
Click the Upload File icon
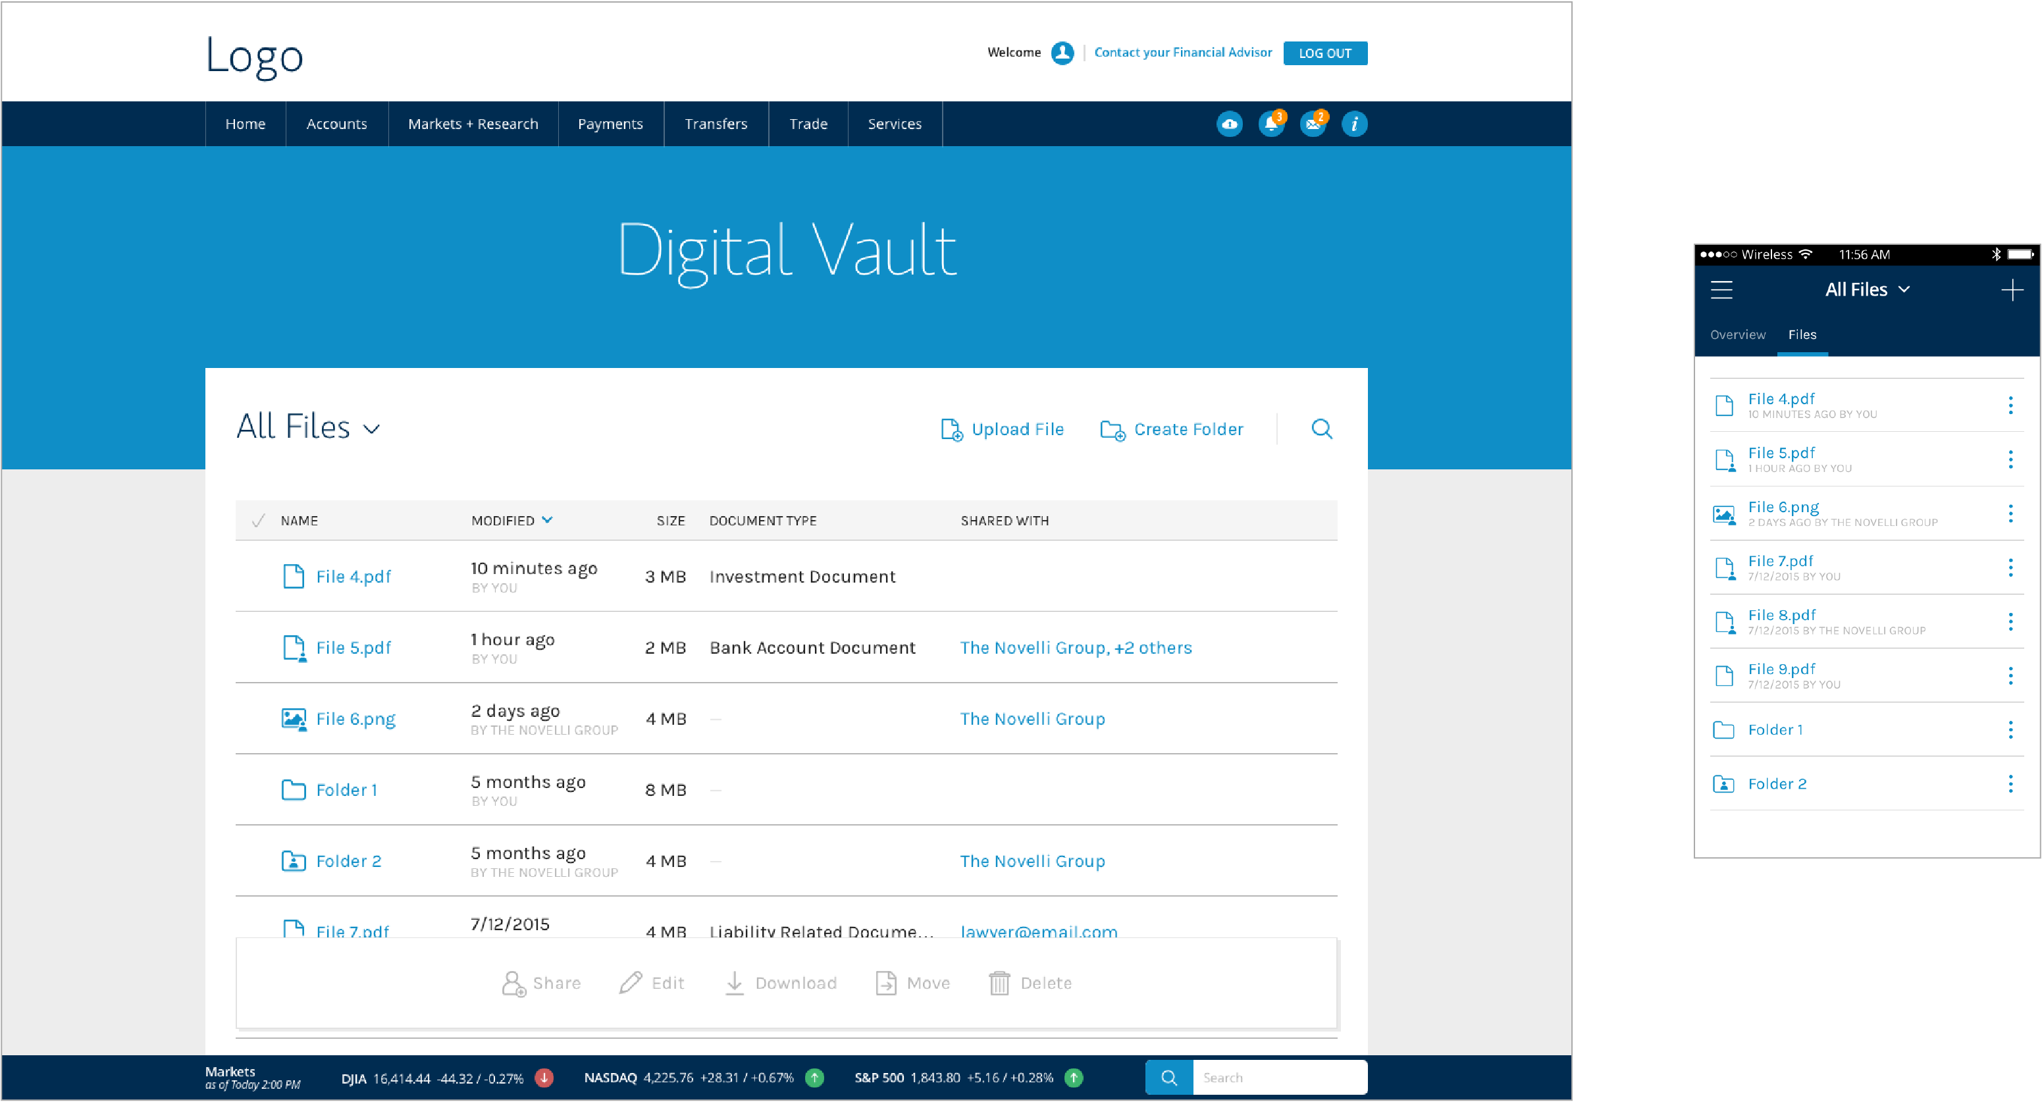point(951,430)
